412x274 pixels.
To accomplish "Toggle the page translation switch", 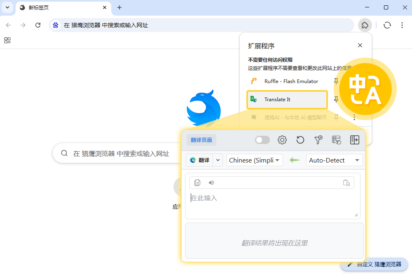I will 262,140.
